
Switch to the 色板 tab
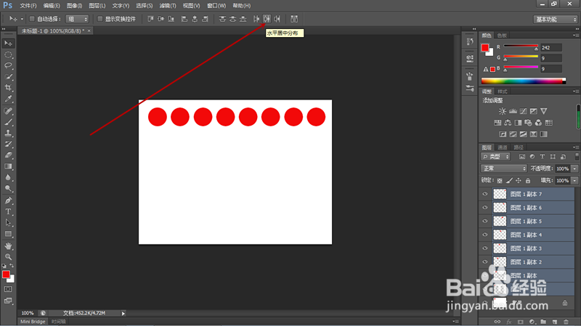[x=502, y=36]
